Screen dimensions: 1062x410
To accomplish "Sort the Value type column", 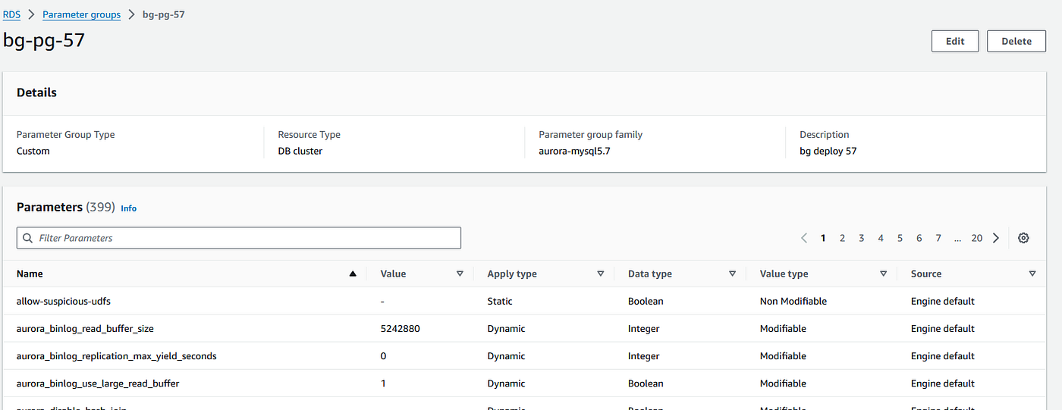I will tap(883, 274).
